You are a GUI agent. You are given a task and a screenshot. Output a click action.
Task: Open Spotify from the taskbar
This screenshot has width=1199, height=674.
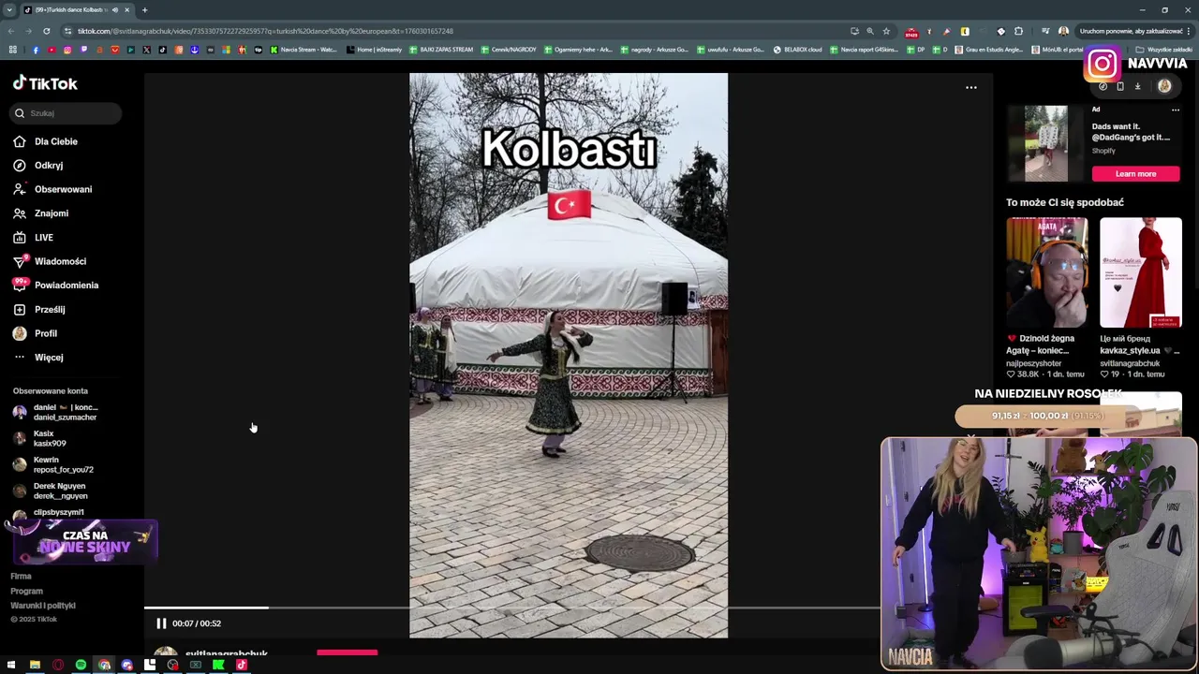pyautogui.click(x=81, y=666)
